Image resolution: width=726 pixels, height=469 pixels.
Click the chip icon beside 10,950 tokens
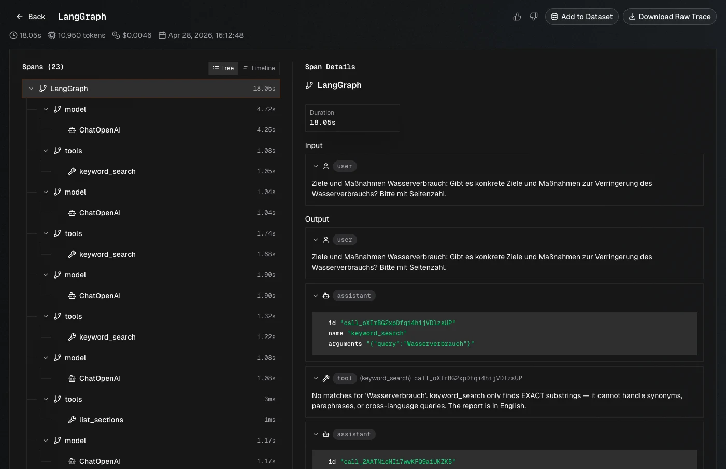tap(52, 35)
